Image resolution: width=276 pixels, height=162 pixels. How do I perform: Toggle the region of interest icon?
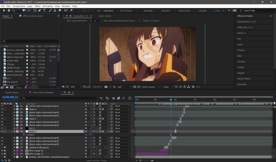(134, 87)
